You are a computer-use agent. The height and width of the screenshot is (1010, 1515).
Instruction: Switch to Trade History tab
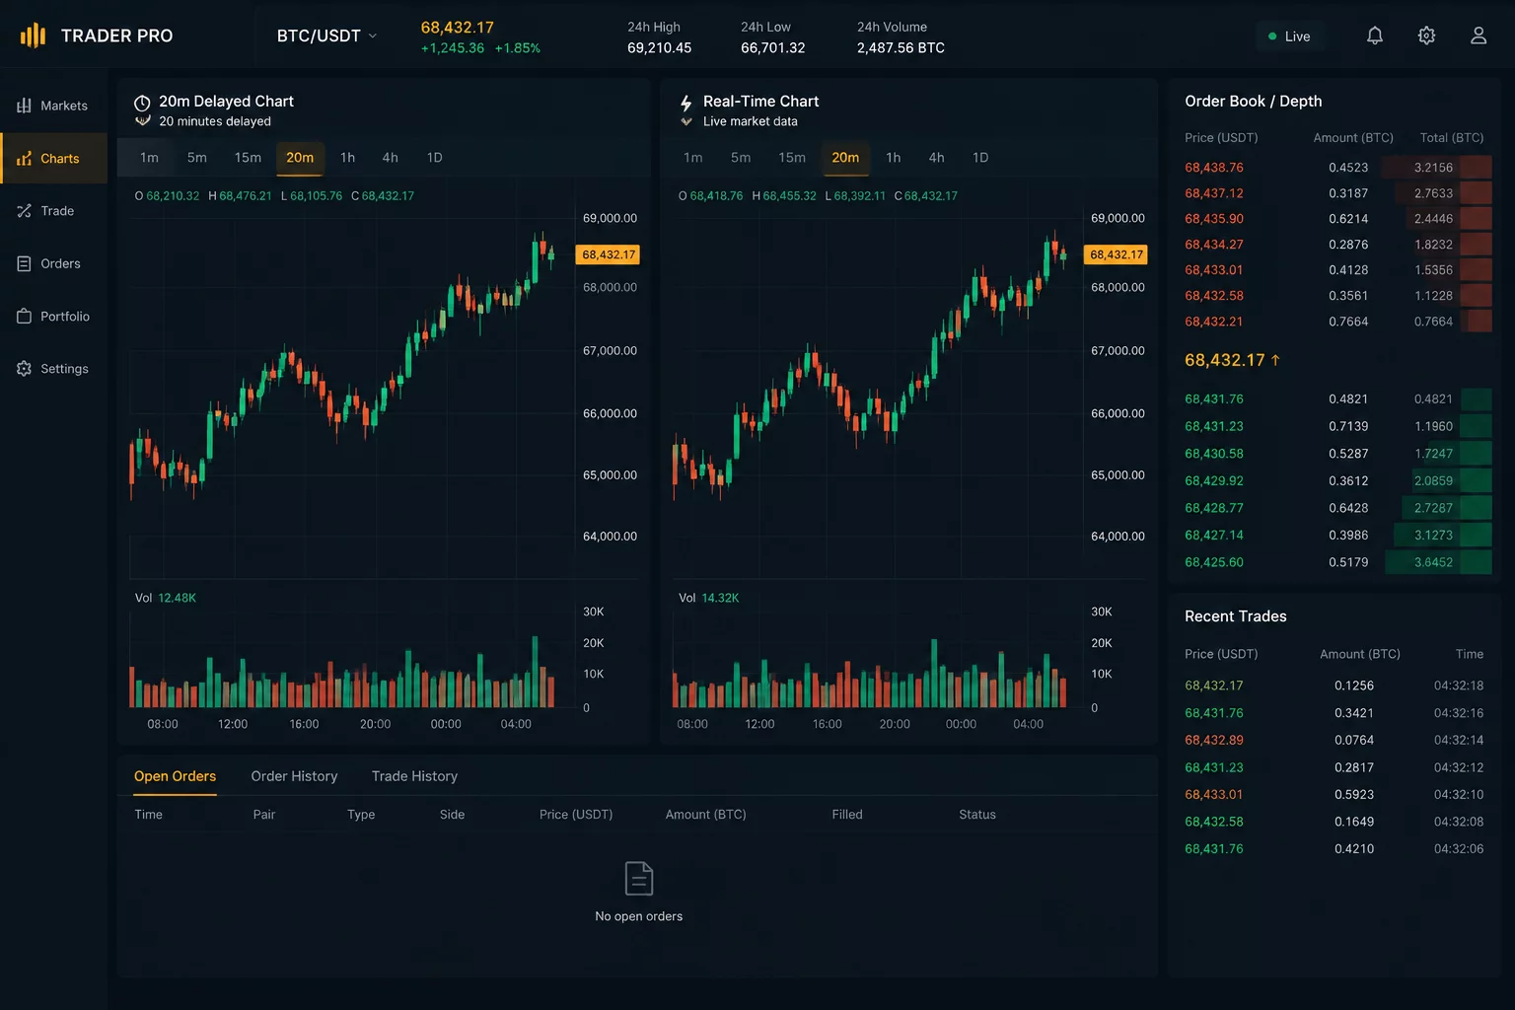(x=414, y=776)
